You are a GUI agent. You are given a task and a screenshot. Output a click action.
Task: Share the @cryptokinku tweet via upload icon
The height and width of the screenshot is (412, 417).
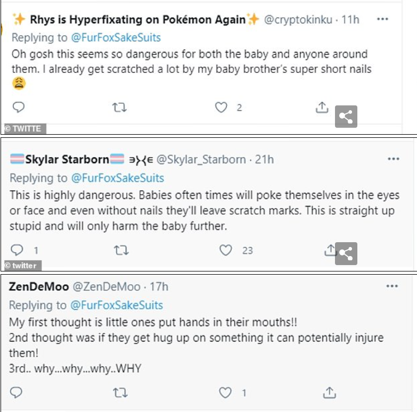pos(322,108)
